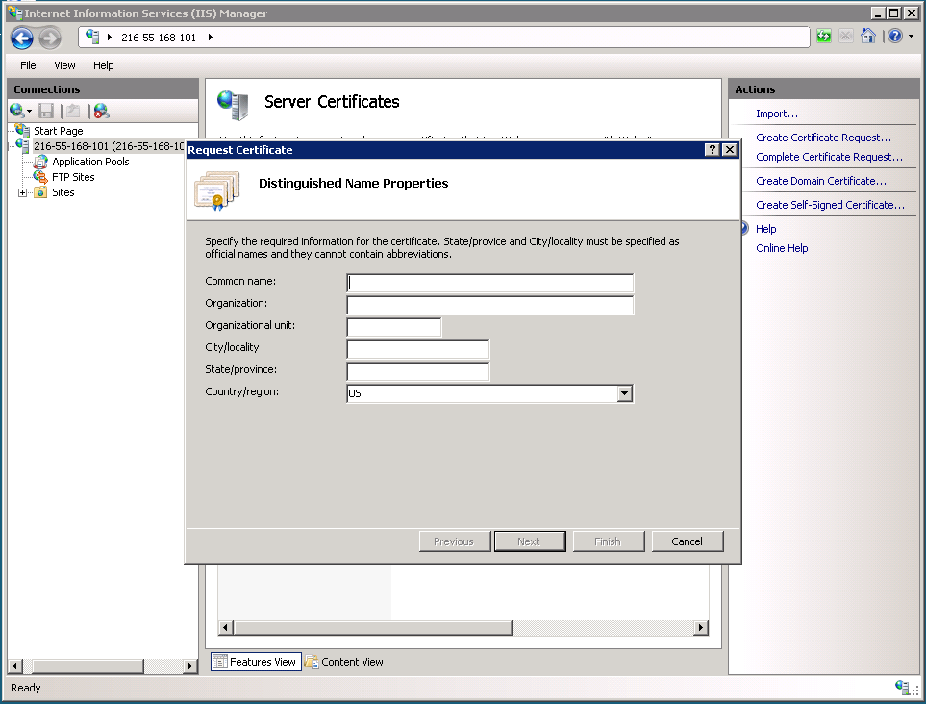Cancel the Request Certificate dialog
The width and height of the screenshot is (926, 704).
[x=688, y=541]
